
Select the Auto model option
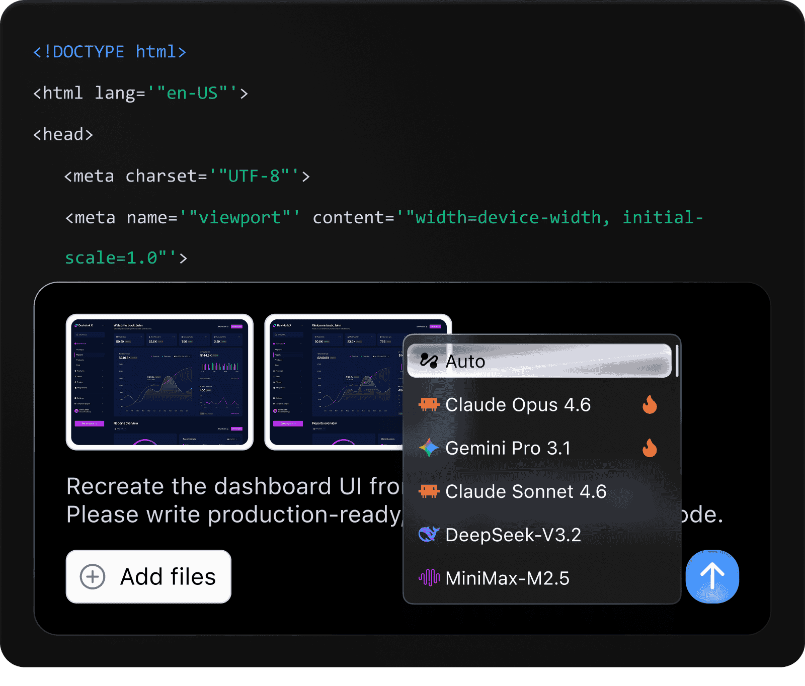[x=539, y=361]
